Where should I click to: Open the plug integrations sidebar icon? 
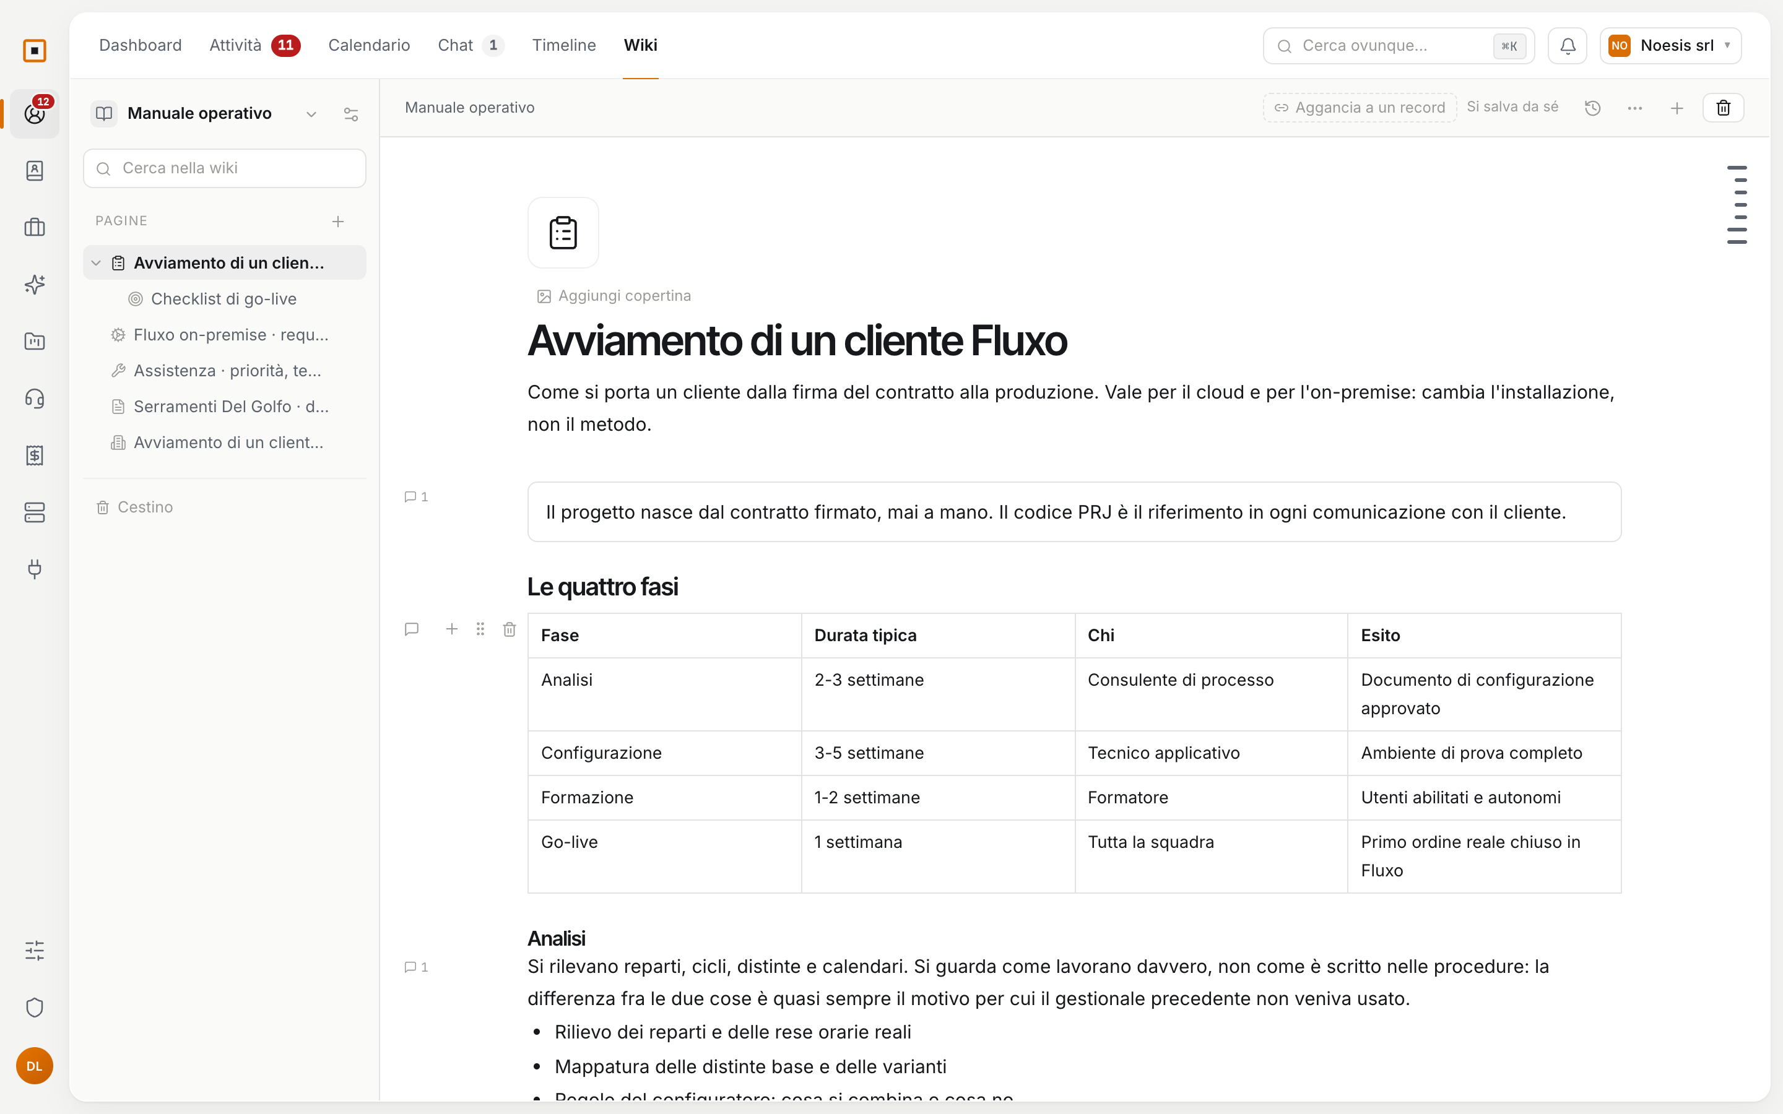point(35,569)
